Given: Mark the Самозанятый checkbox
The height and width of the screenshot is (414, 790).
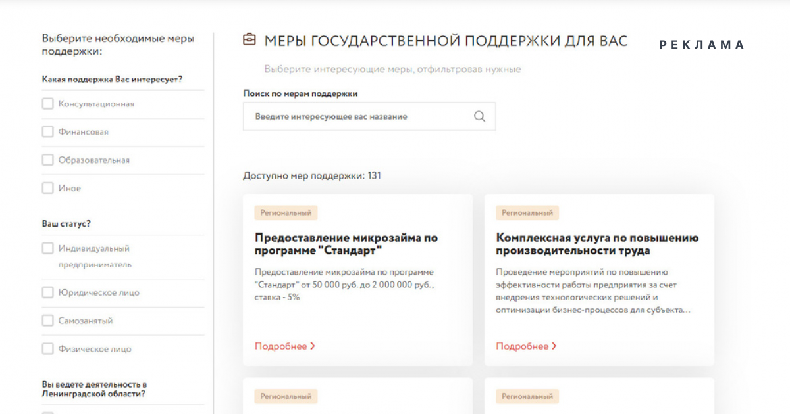Looking at the screenshot, I should pyautogui.click(x=47, y=321).
